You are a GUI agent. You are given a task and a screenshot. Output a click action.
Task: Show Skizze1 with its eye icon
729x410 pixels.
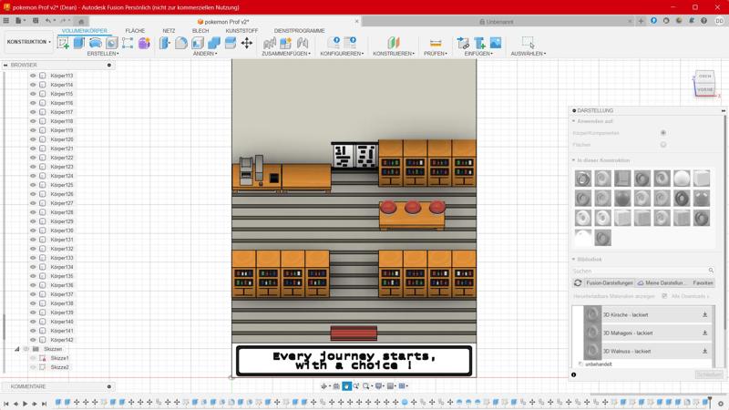[33, 358]
